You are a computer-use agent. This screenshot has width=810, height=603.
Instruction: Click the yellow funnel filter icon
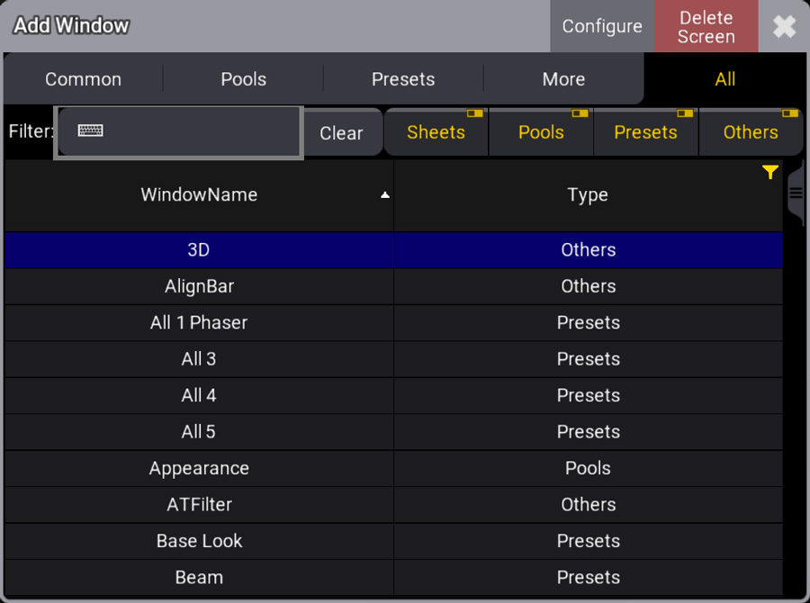coord(769,172)
